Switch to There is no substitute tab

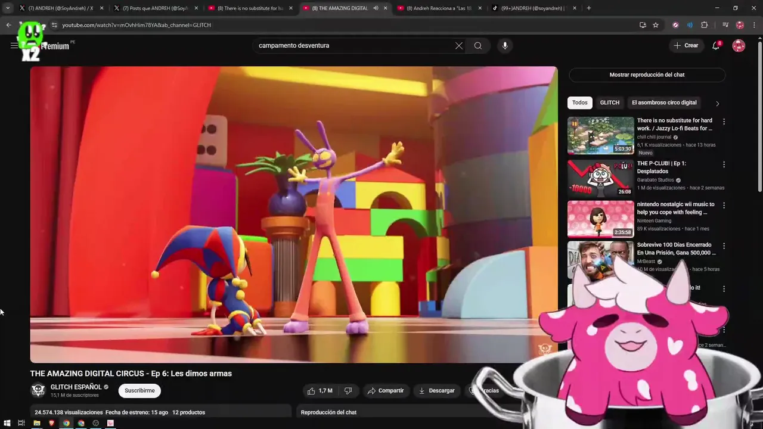250,8
